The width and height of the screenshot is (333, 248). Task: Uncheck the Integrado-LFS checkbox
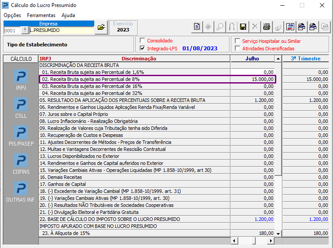point(142,48)
